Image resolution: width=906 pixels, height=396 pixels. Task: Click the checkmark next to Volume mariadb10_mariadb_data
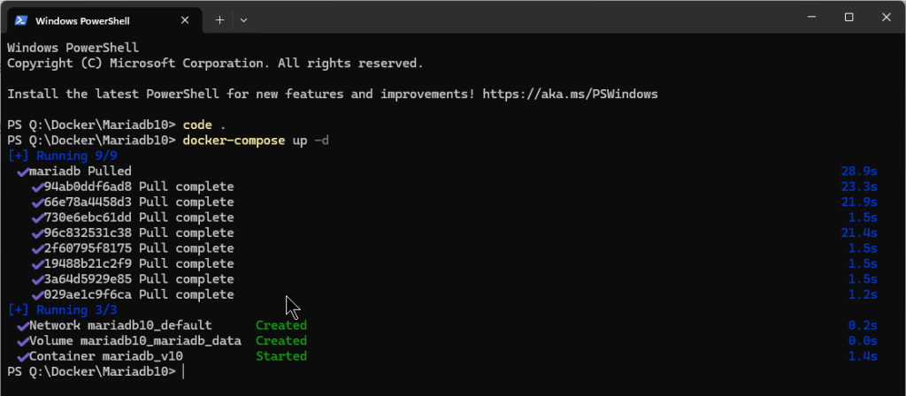22,340
